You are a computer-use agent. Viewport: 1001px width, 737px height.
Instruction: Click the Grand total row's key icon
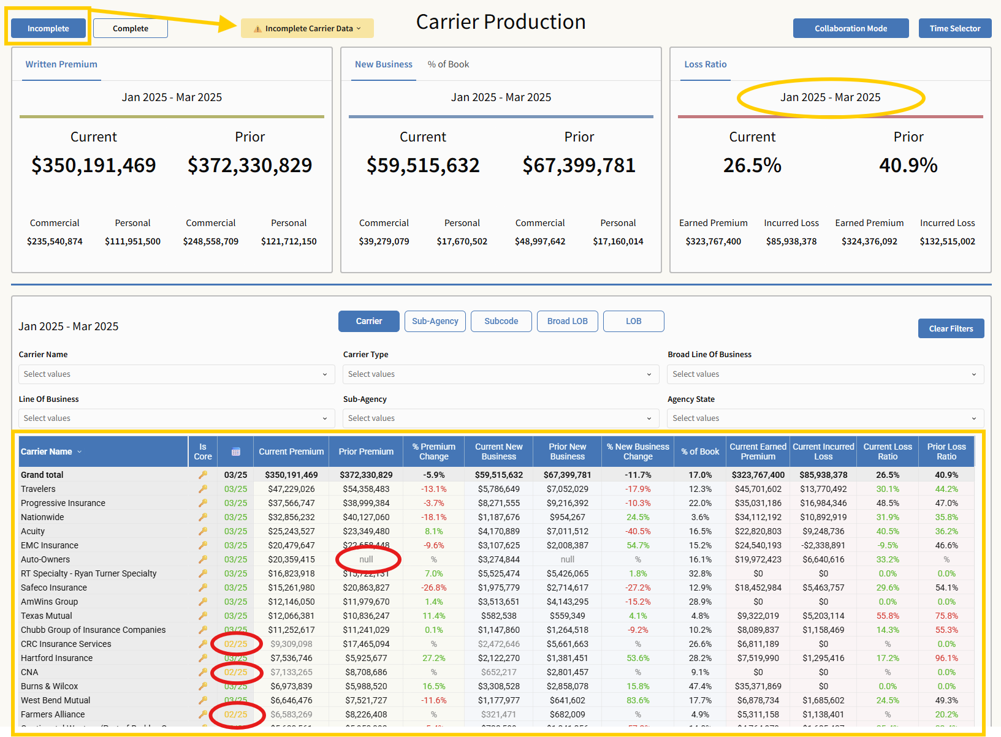203,475
